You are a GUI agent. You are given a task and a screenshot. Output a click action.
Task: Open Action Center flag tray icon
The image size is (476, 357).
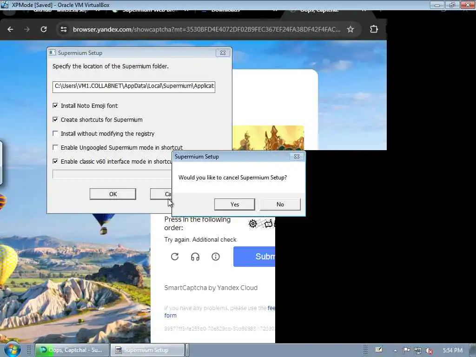[406, 350]
